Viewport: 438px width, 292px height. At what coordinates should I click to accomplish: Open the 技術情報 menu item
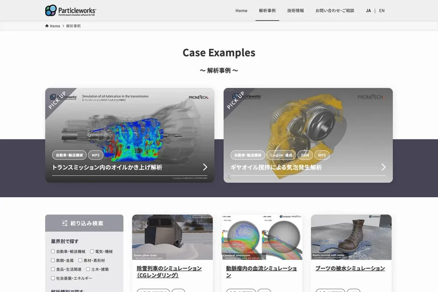click(x=296, y=11)
